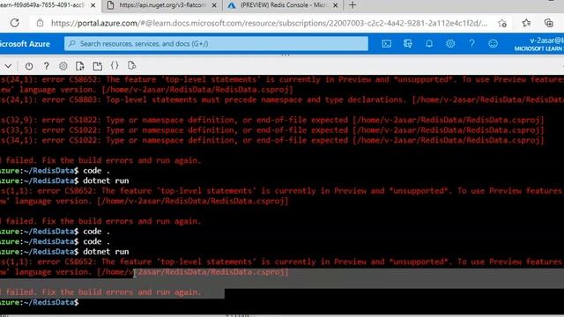Open Cloud Shell from Azure header
The height and width of the screenshot is (317, 564).
pos(386,44)
